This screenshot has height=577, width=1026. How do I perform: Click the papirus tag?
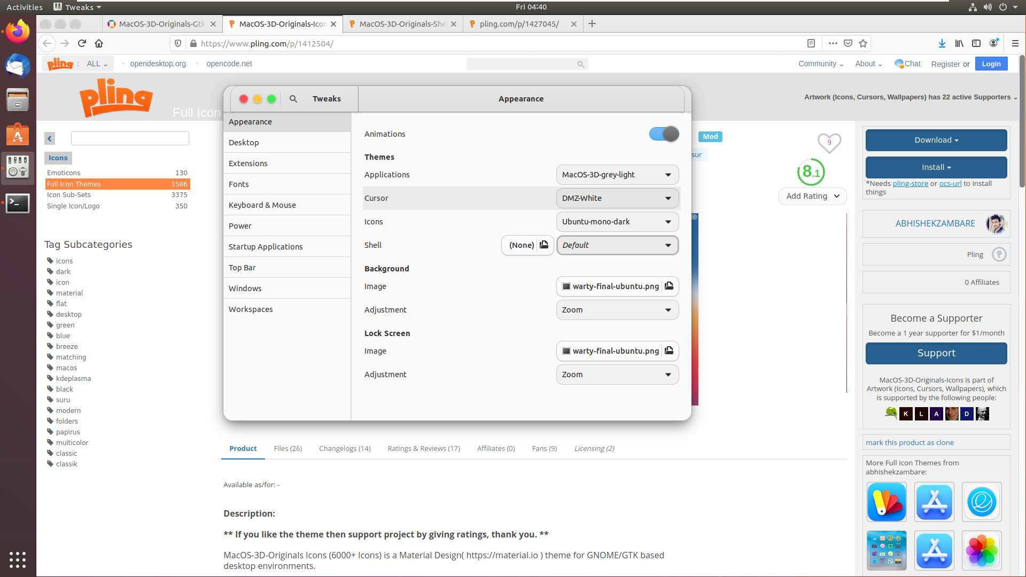[68, 432]
